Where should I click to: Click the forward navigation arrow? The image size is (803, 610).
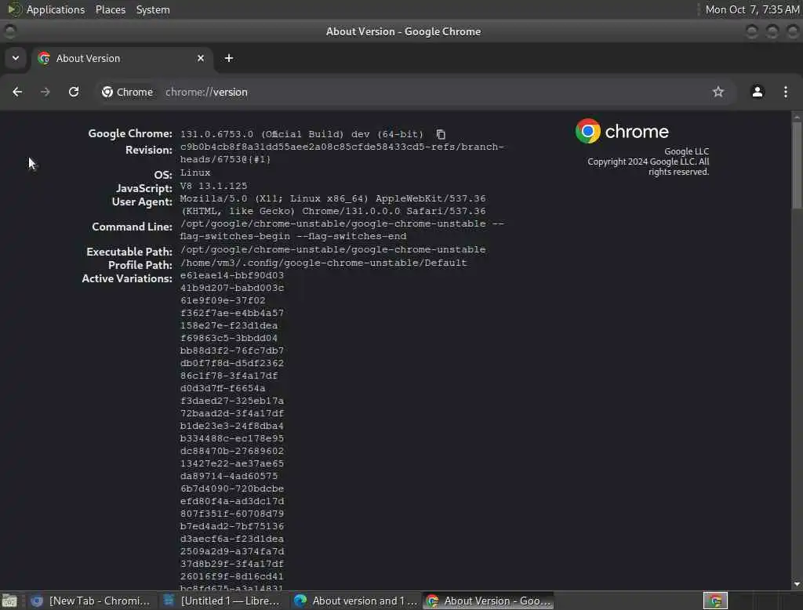point(45,92)
